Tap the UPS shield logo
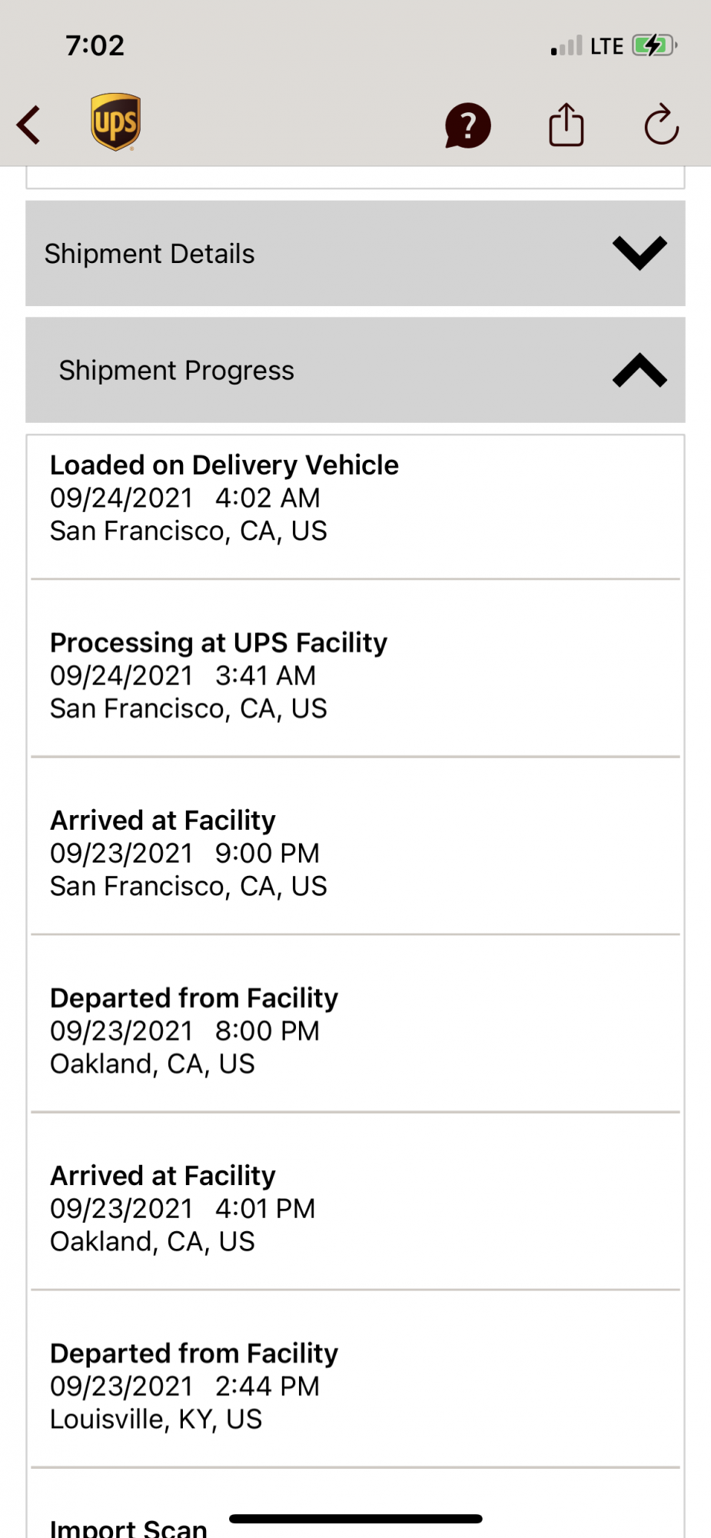Viewport: 711px width, 1538px height. click(x=115, y=122)
